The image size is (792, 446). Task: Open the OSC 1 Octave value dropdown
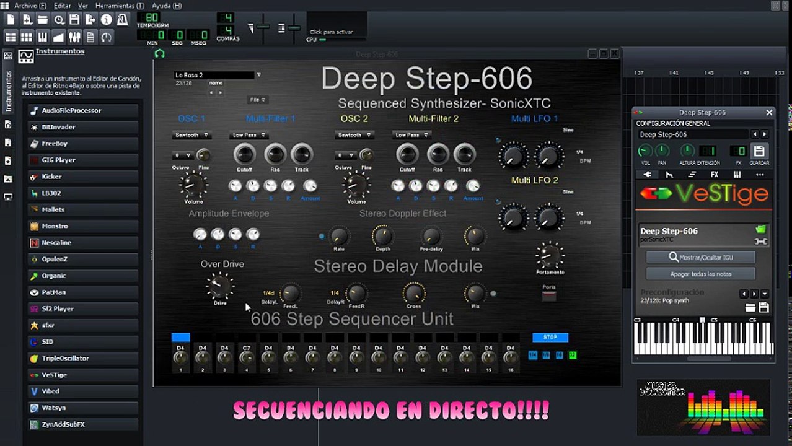pos(183,155)
